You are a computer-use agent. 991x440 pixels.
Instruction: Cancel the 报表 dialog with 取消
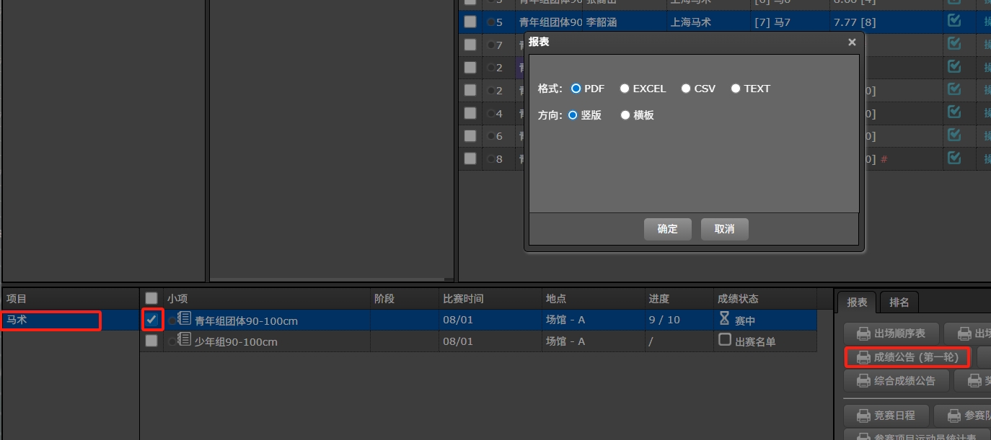click(x=724, y=229)
